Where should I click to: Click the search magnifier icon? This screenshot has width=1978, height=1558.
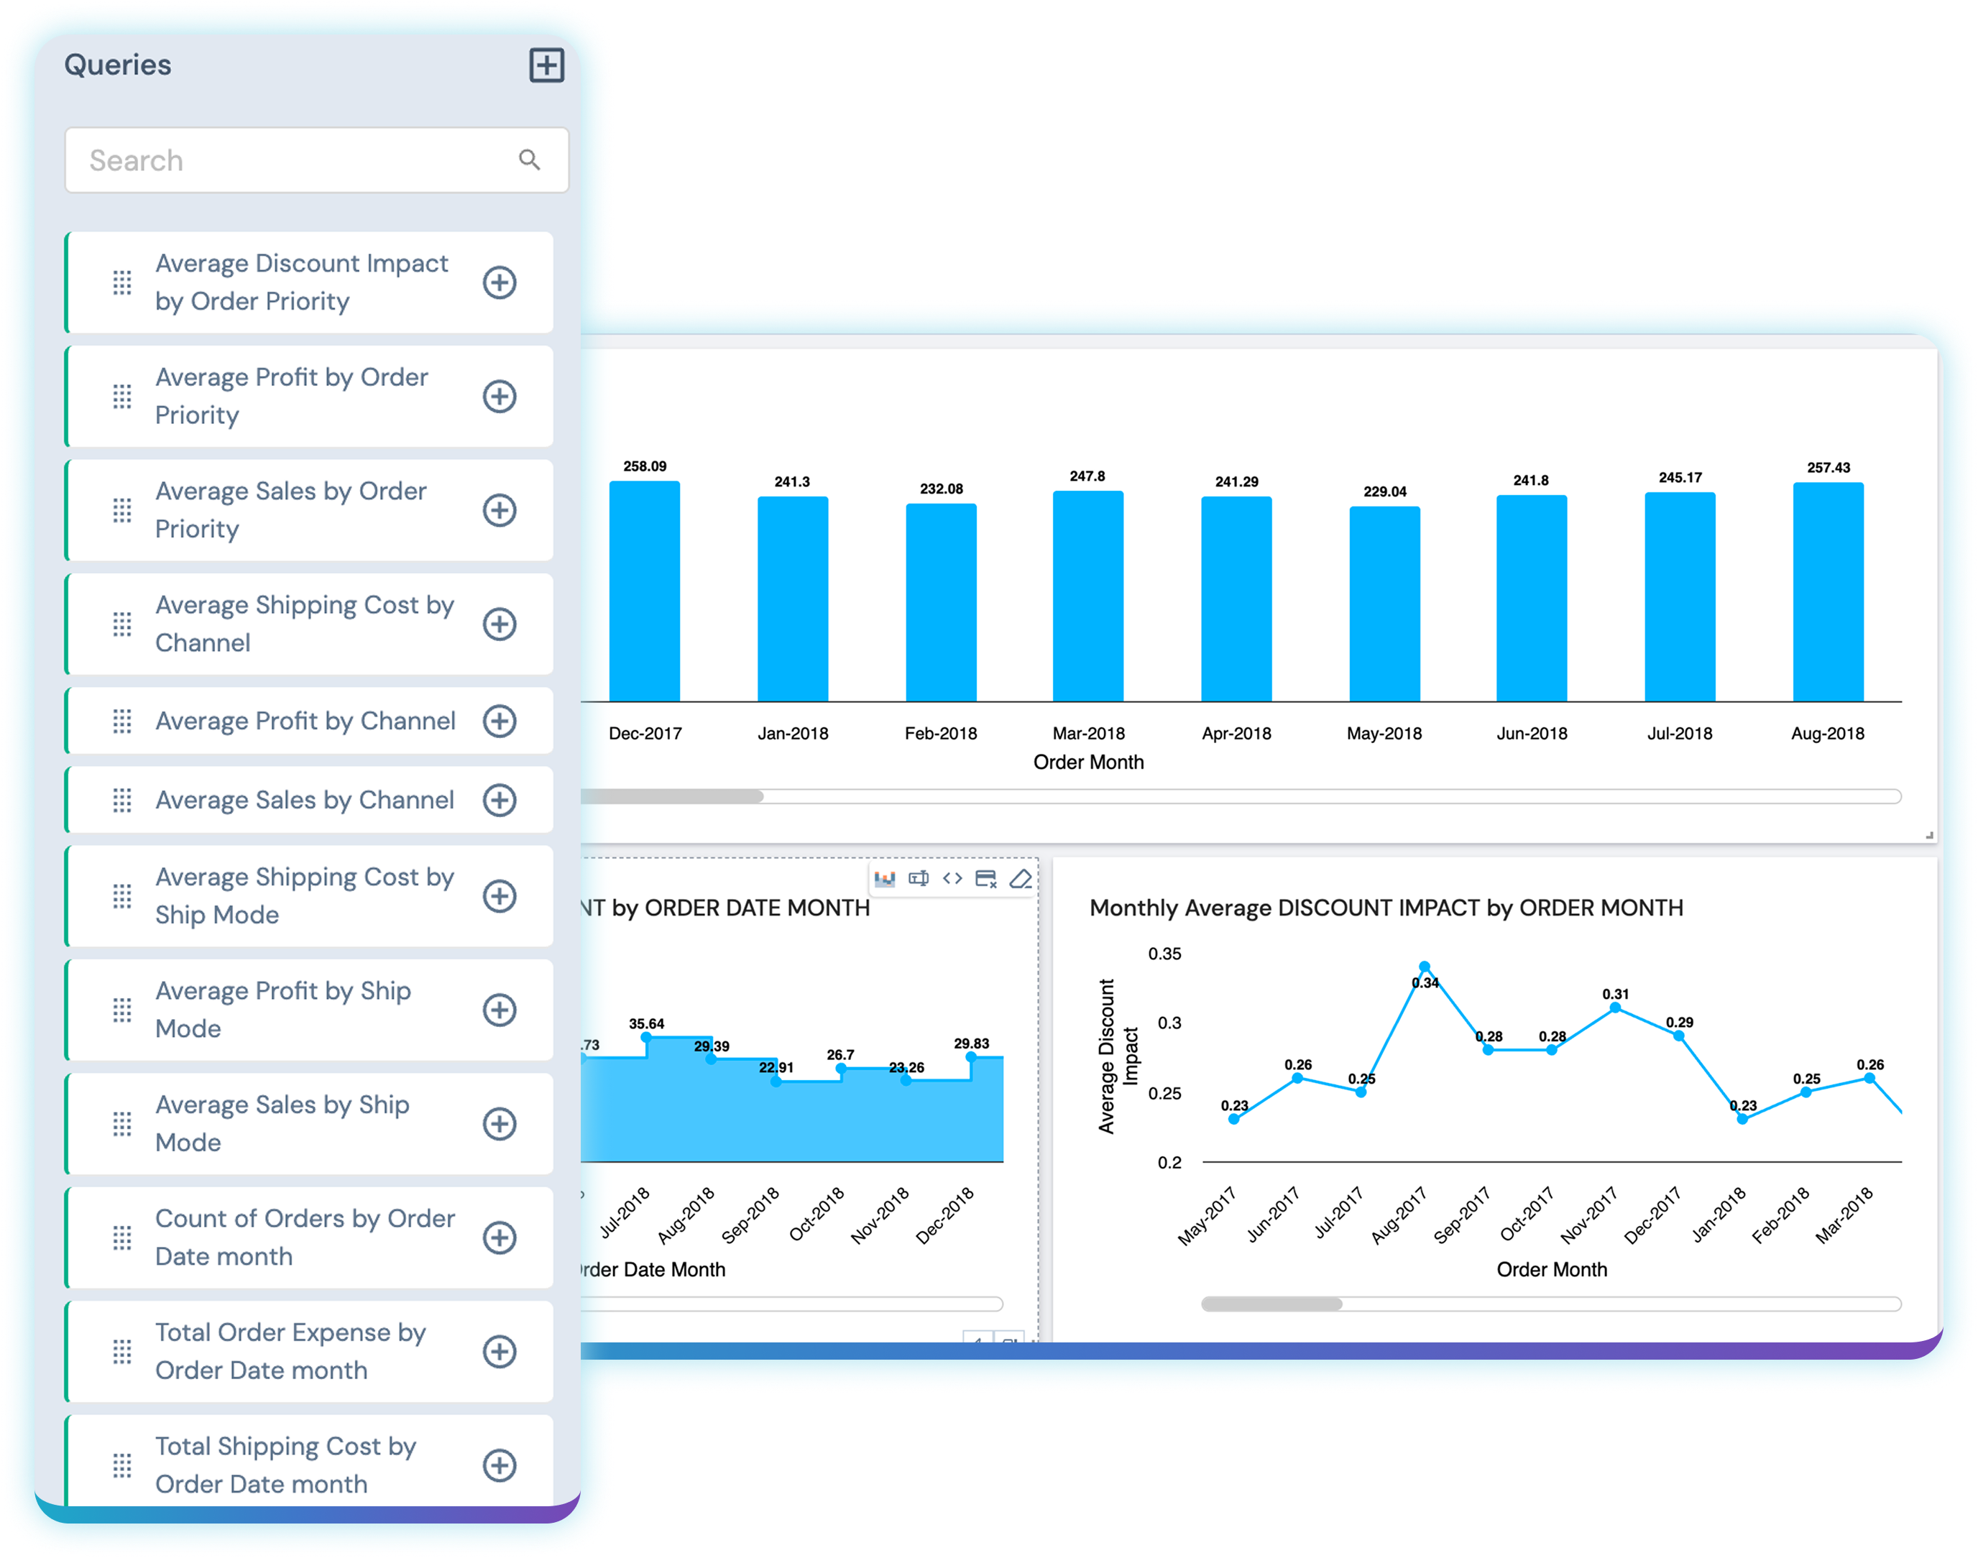[529, 160]
